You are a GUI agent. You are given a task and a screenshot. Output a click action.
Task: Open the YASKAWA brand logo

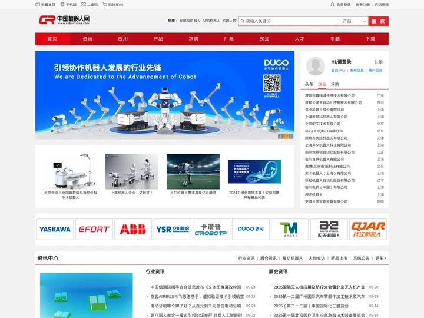pyautogui.click(x=55, y=229)
